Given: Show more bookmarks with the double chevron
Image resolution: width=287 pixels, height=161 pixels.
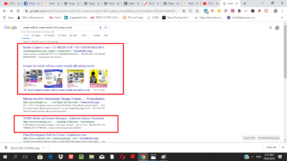Looking at the screenshot, I should (x=282, y=17).
